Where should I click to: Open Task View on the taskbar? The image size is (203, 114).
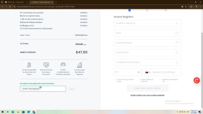tap(8, 112)
